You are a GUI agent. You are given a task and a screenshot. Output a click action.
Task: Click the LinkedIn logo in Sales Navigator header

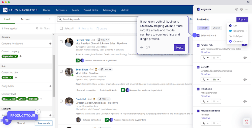[5, 10]
